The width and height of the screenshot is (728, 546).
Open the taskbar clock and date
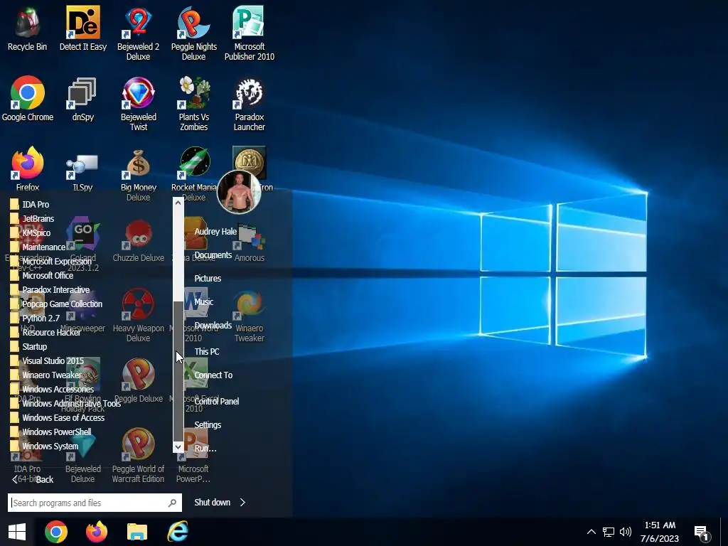[x=660, y=532]
